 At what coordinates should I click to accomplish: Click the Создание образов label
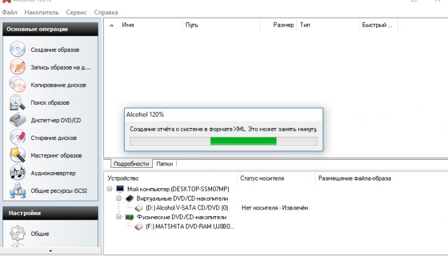(55, 49)
